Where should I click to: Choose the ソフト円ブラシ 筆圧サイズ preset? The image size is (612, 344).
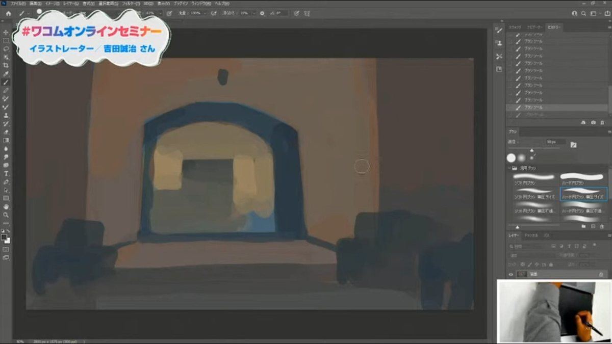tap(533, 193)
